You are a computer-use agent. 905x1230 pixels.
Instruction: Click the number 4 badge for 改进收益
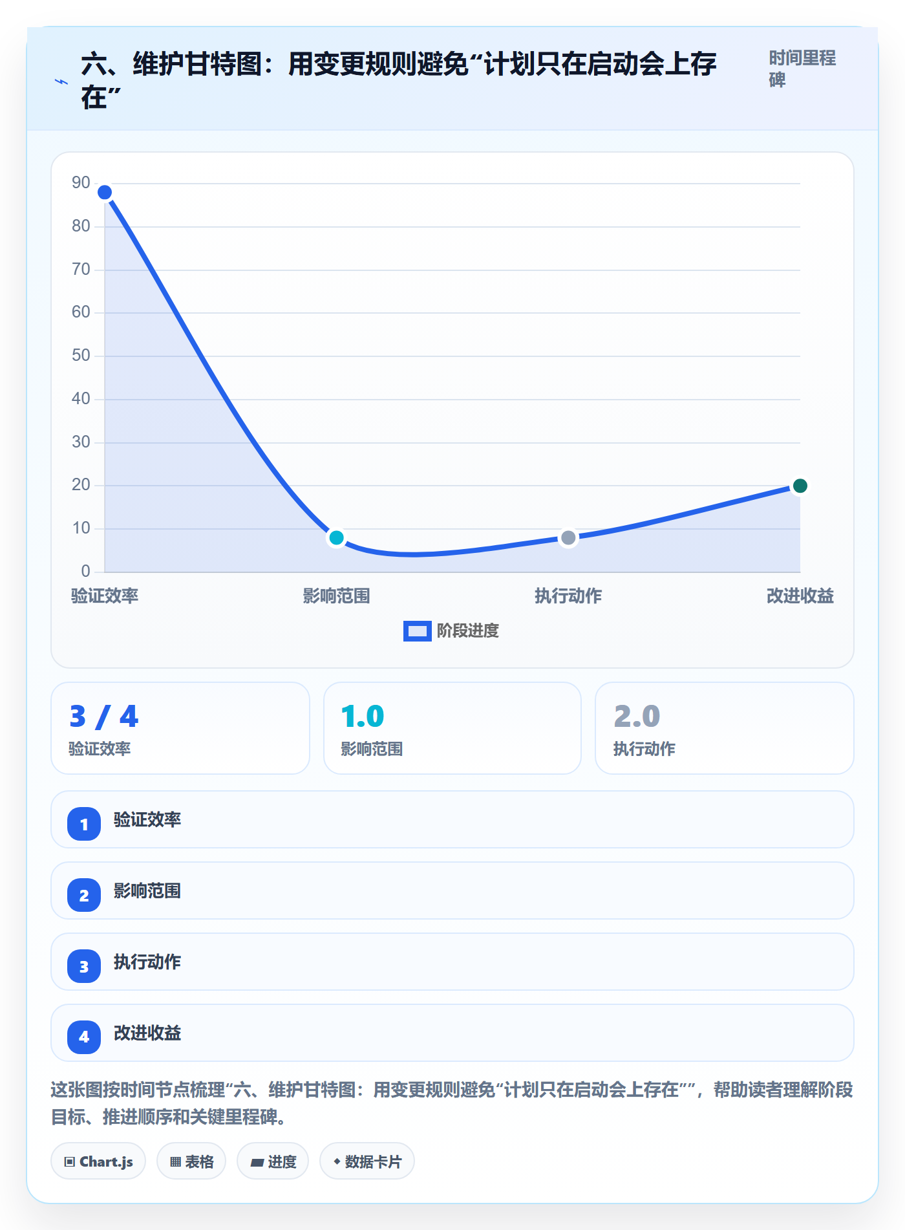84,1037
